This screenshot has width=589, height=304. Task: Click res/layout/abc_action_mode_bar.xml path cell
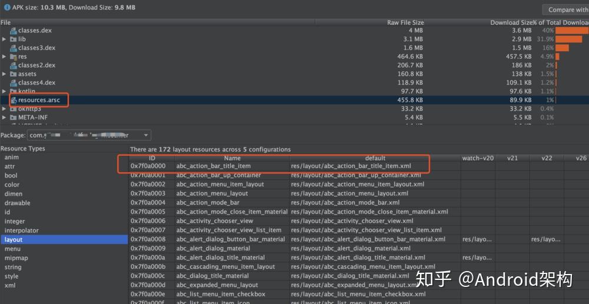click(x=375, y=203)
